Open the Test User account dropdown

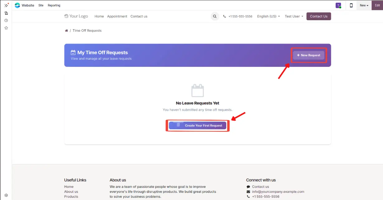pyautogui.click(x=294, y=16)
